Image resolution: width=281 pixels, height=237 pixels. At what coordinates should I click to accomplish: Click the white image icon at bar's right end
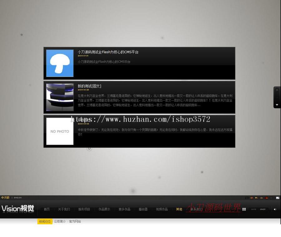[278, 198]
